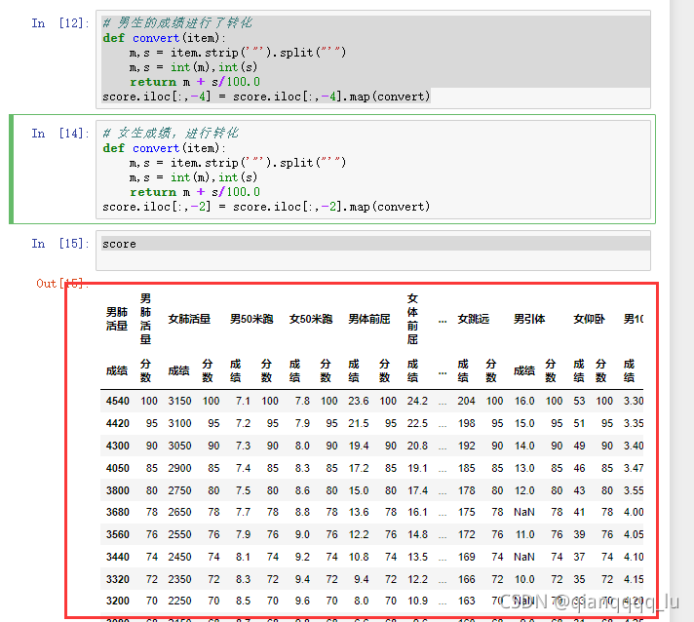Screen dimensions: 694x622
Task: Click the 女跳远 column header
Action: [x=473, y=319]
